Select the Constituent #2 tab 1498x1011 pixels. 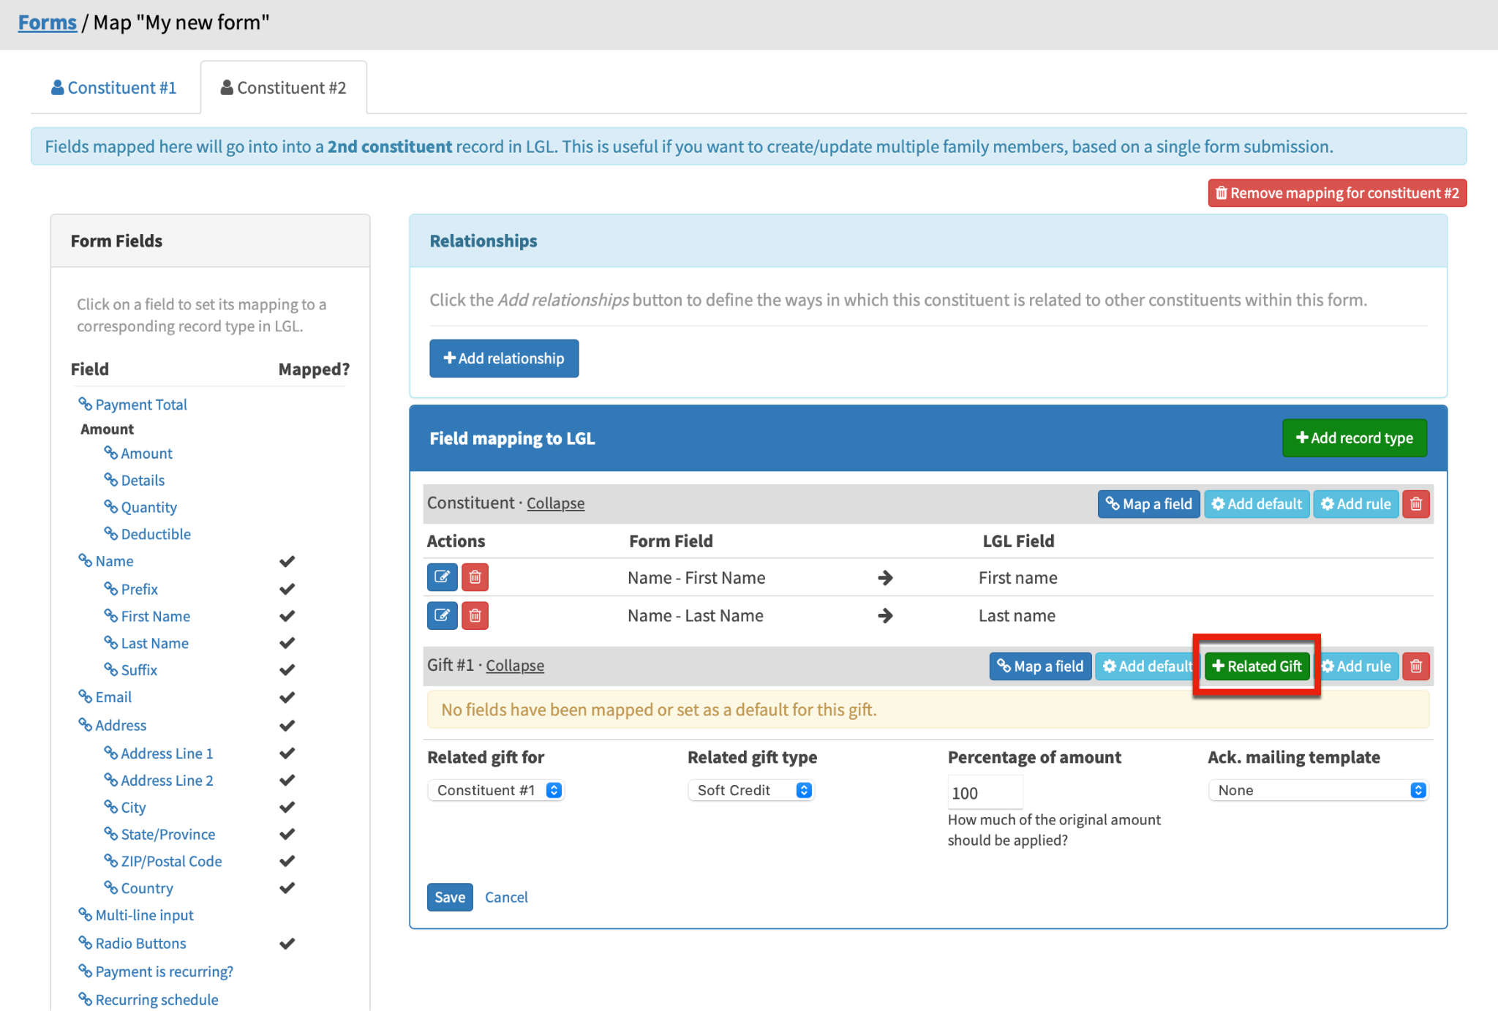tap(284, 88)
